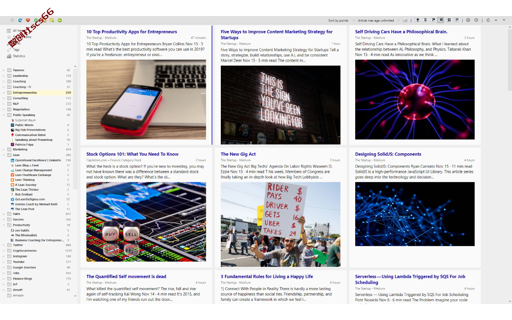Click the hamburger menu icon in the top toolbar
Image resolution: width=512 pixels, height=320 pixels.
click(x=12, y=20)
